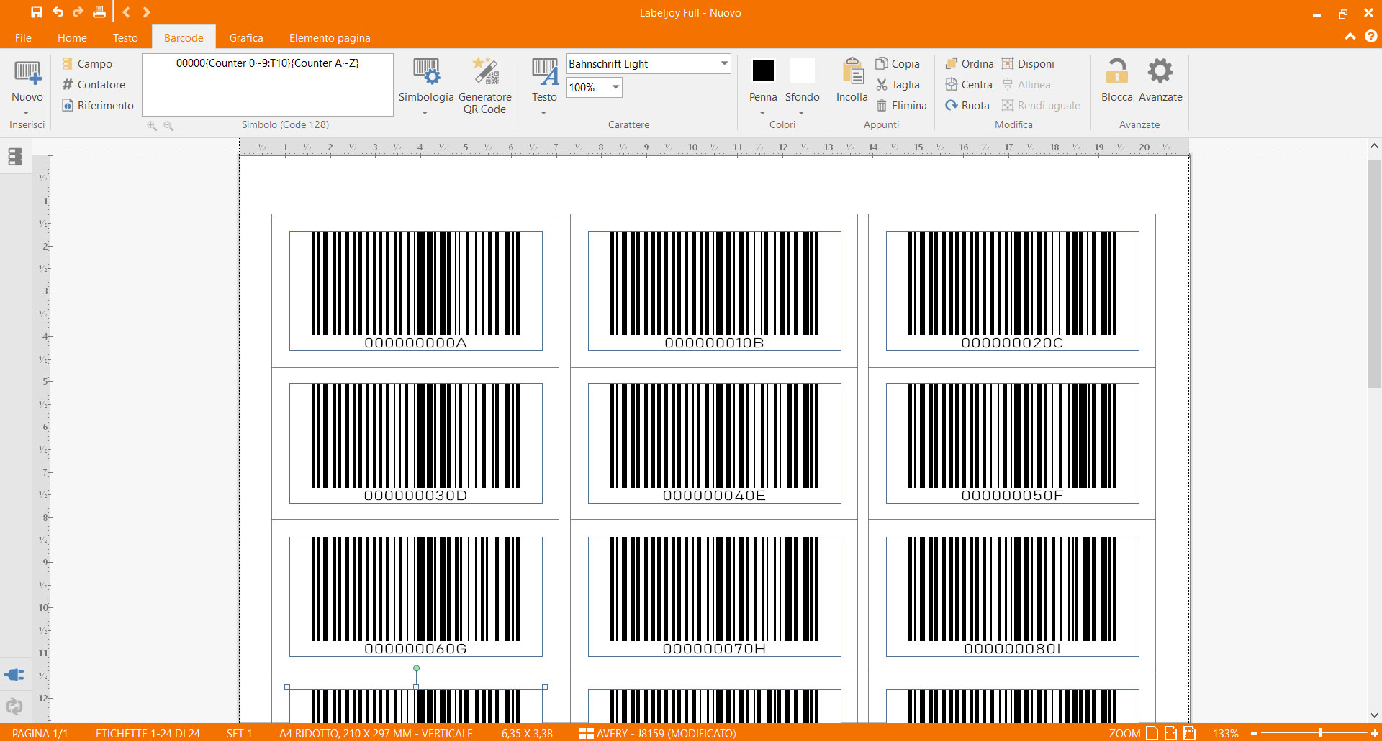Select the barcode labeled 000000000A
This screenshot has height=741, width=1382.
(x=416, y=291)
